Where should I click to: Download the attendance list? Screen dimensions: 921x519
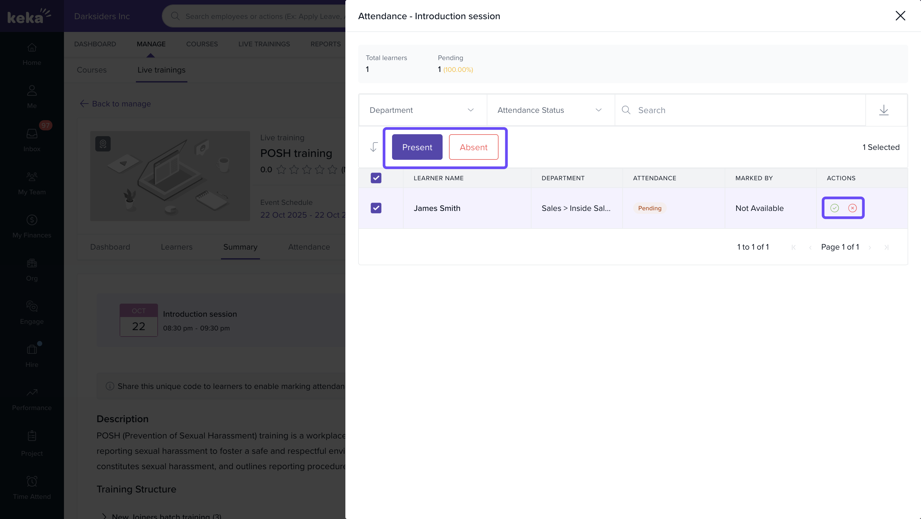(x=884, y=110)
